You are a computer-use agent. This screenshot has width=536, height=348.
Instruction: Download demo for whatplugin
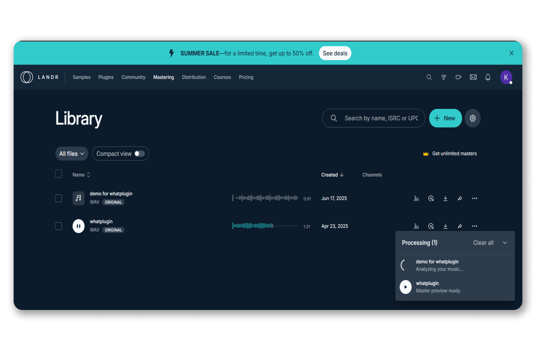pyautogui.click(x=446, y=198)
